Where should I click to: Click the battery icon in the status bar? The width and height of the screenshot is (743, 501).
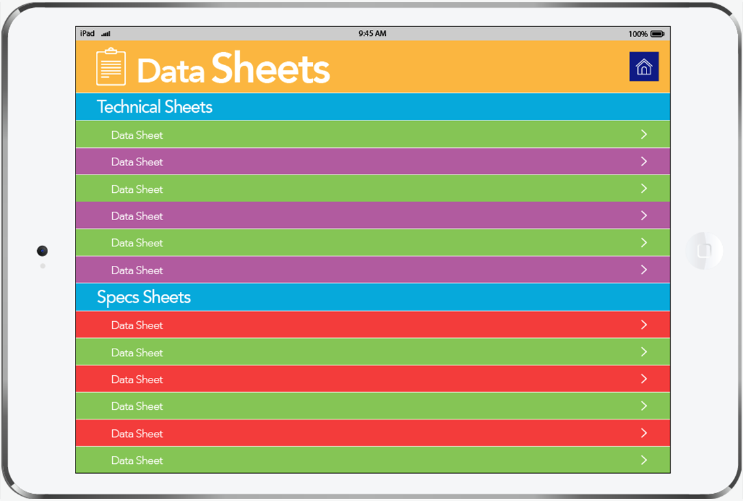point(658,34)
